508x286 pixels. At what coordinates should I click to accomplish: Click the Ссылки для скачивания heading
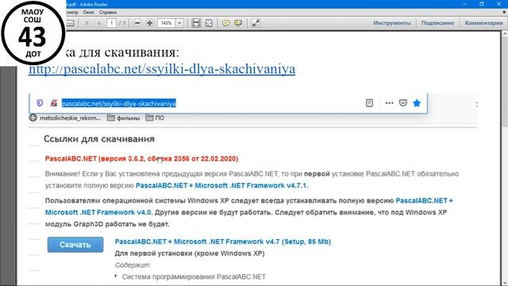pyautogui.click(x=99, y=139)
